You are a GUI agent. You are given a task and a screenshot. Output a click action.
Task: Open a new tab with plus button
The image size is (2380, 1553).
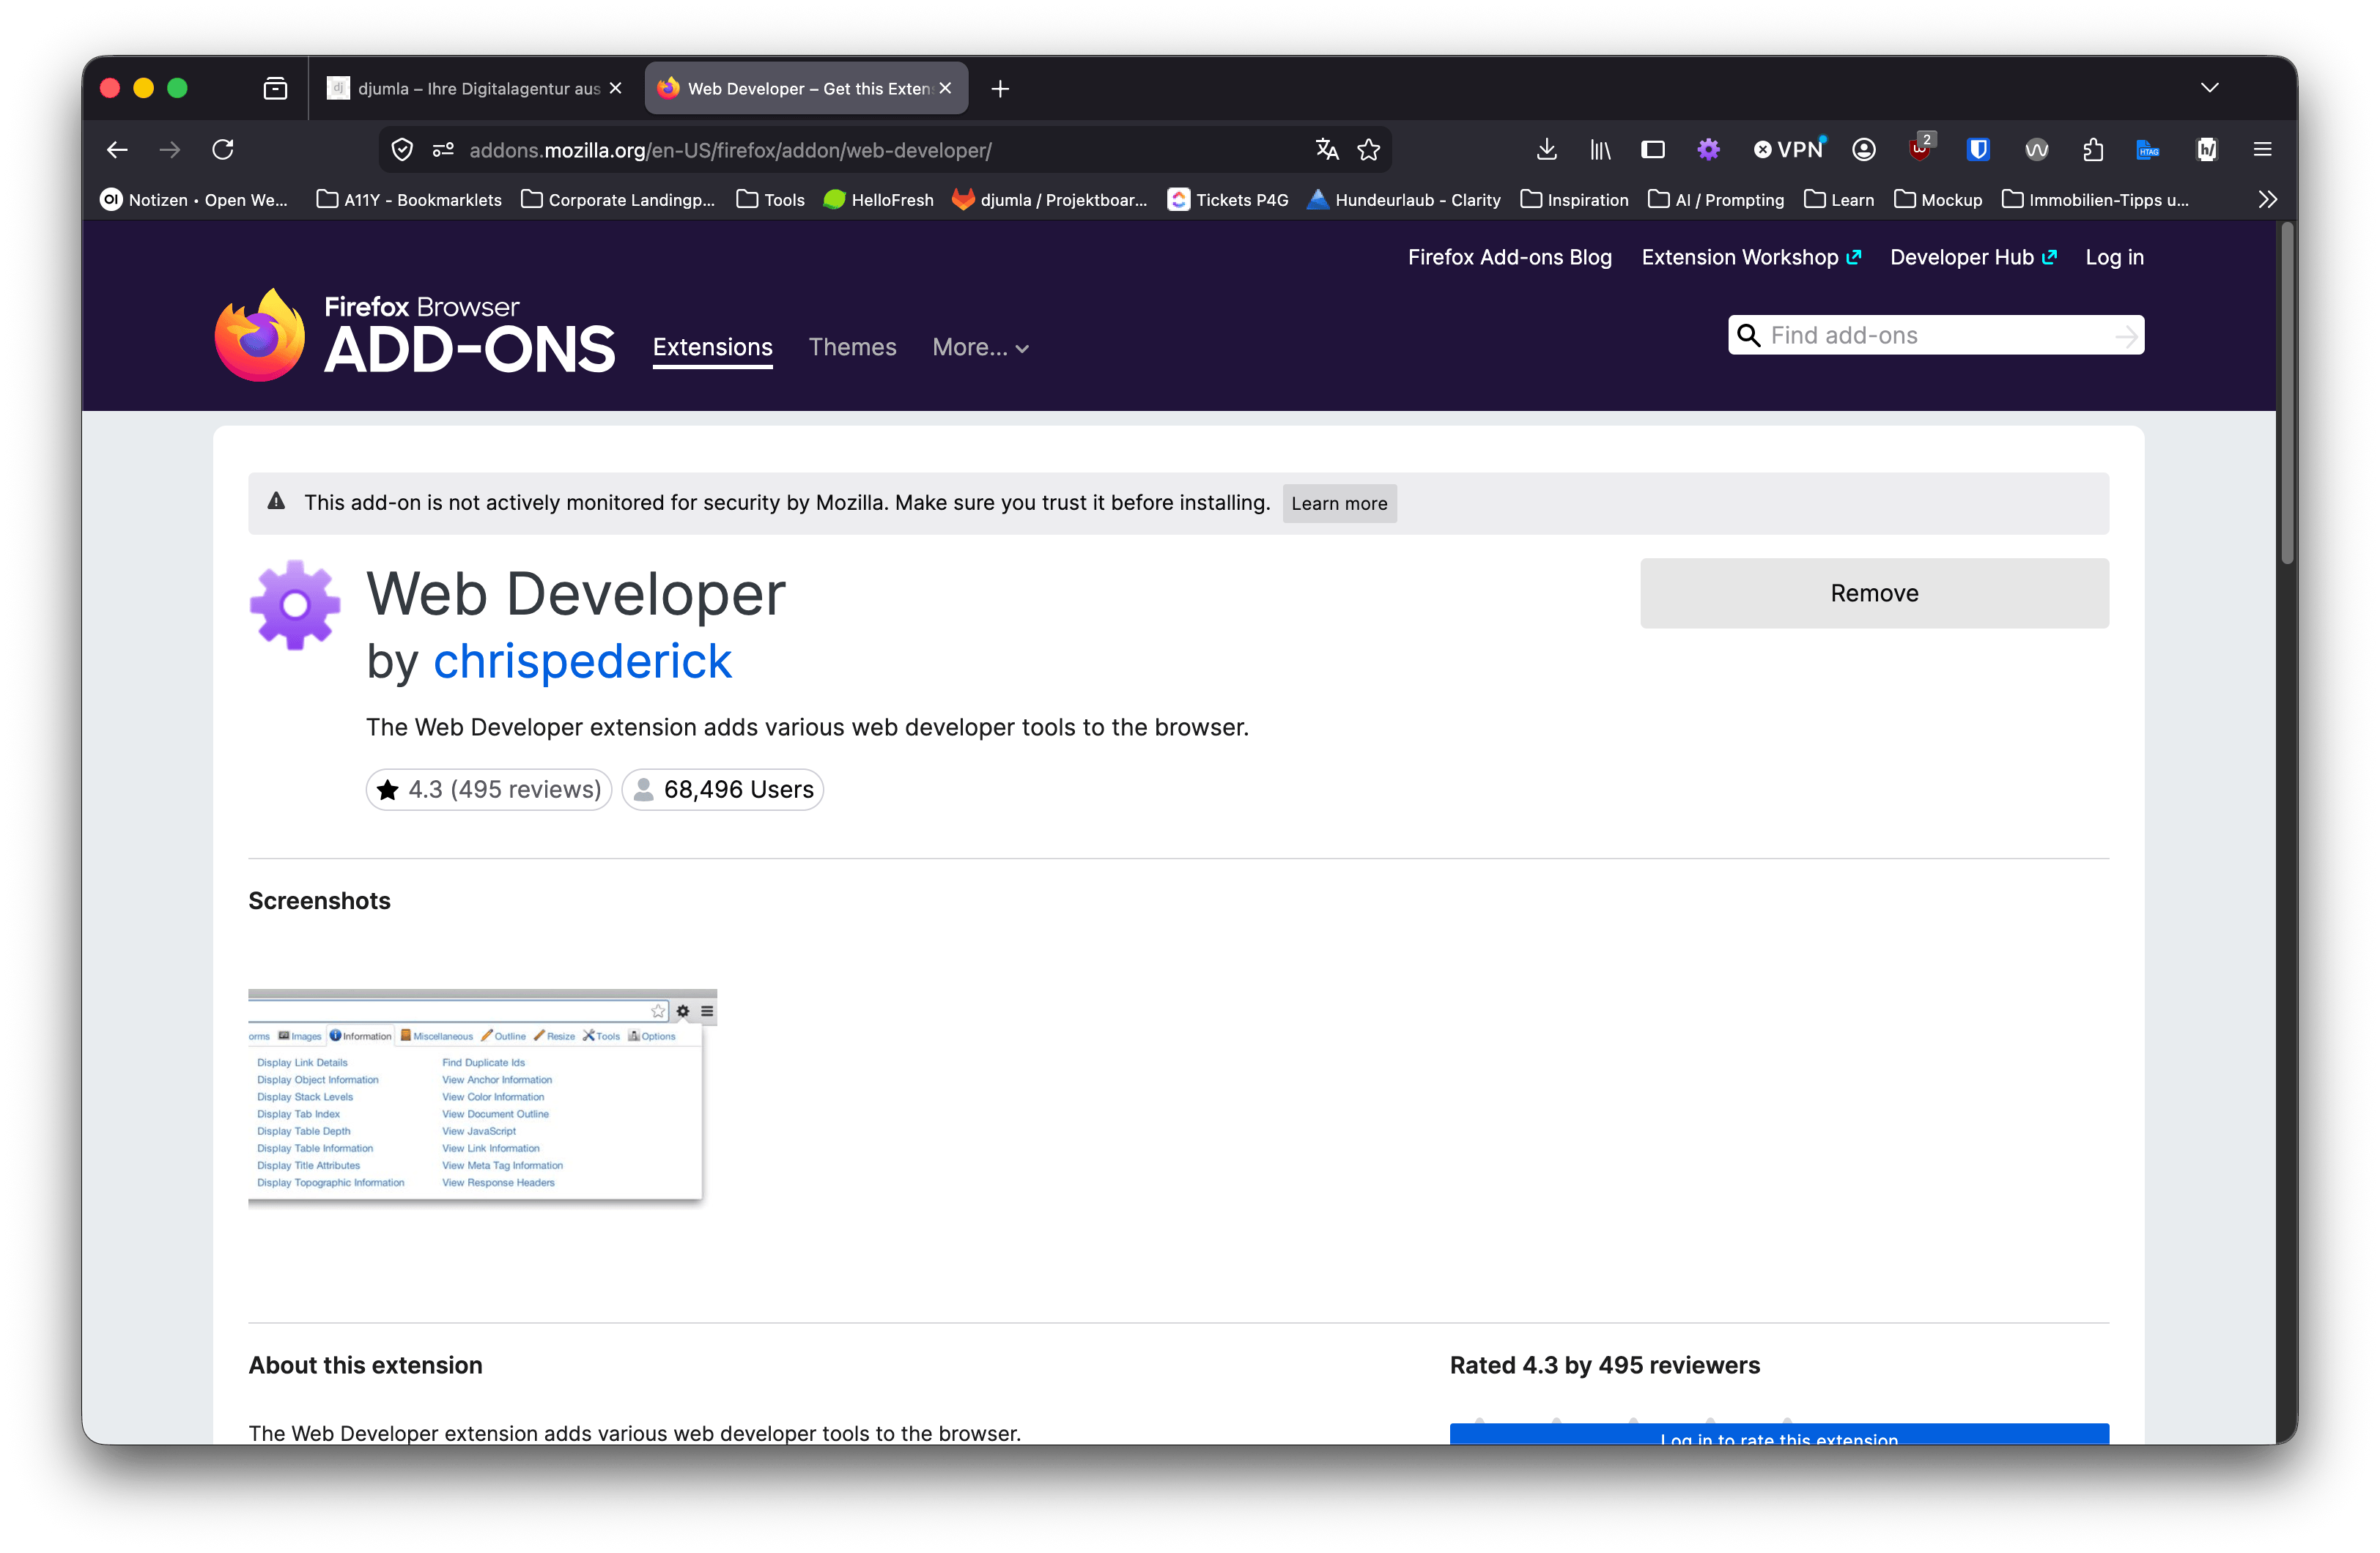click(x=1000, y=89)
